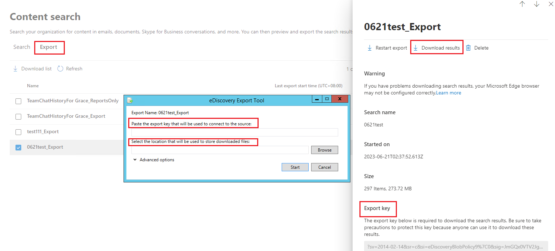Viewport: 555px width, 251px height.
Task: Switch to the Search tab
Action: pyautogui.click(x=21, y=47)
